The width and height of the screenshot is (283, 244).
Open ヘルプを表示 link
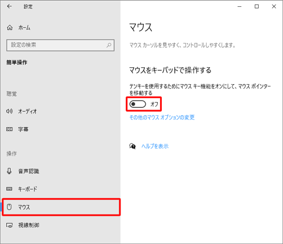click(155, 146)
